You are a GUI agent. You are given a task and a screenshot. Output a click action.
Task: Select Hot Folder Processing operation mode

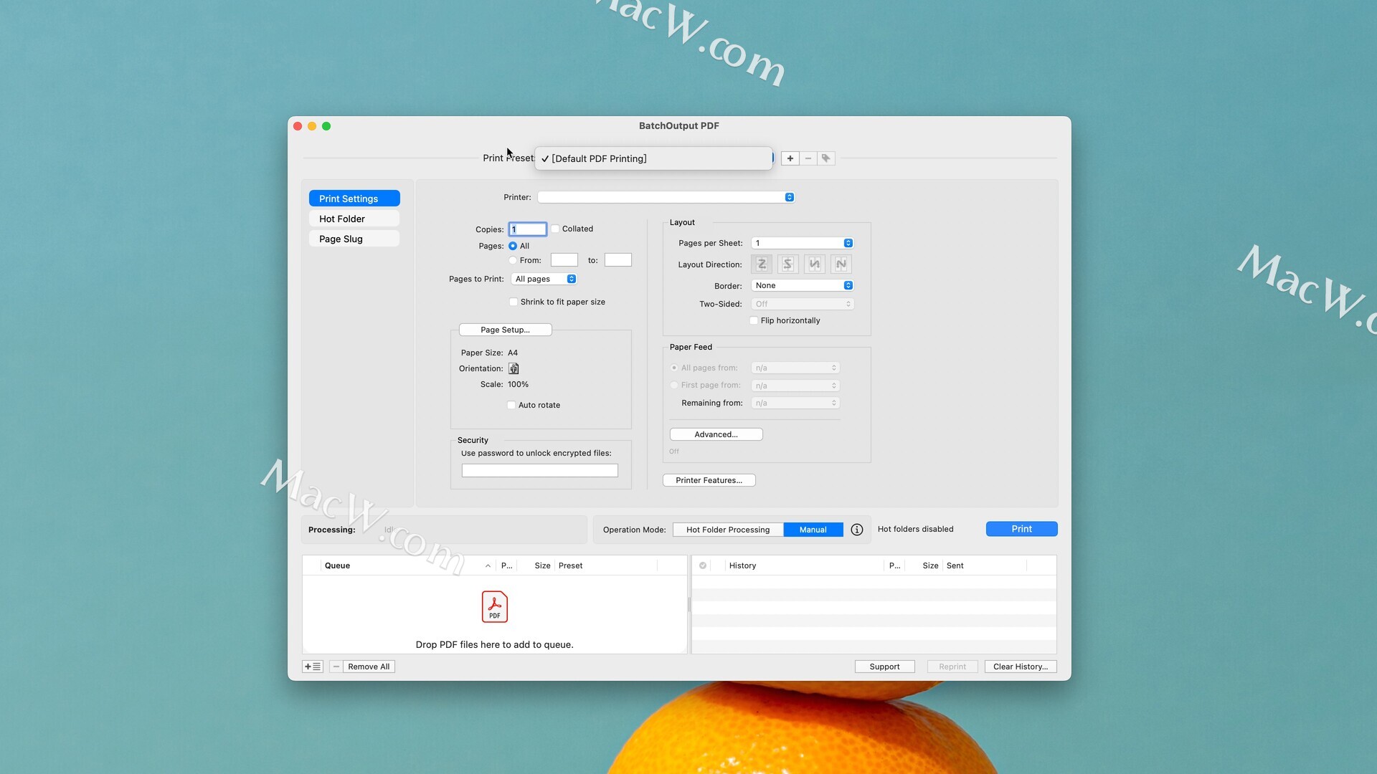click(728, 530)
